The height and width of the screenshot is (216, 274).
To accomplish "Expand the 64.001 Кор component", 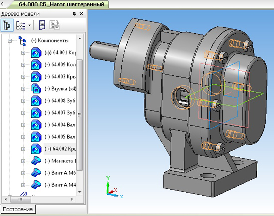I will pos(23,53).
